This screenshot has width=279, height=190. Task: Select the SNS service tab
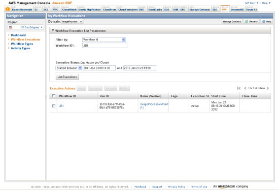point(184,9)
